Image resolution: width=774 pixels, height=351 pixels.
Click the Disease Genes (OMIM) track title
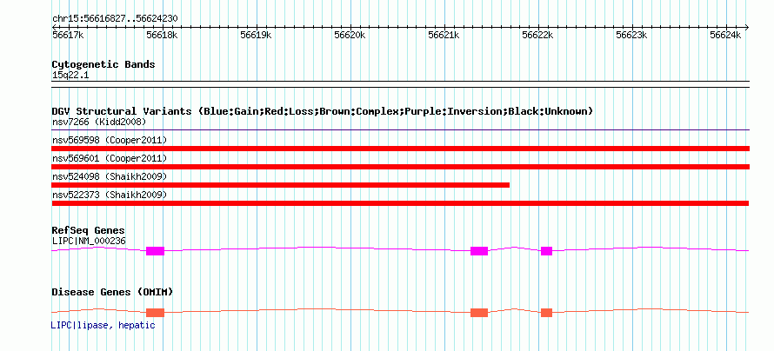click(x=112, y=292)
